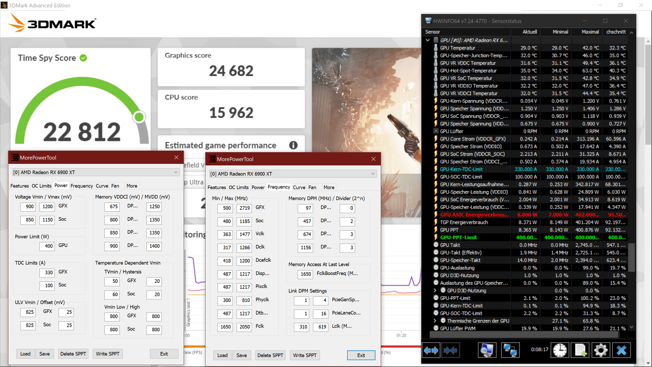
Task: Click GPU ASIC Energieverbrauch lightning icon
Action: (436, 215)
